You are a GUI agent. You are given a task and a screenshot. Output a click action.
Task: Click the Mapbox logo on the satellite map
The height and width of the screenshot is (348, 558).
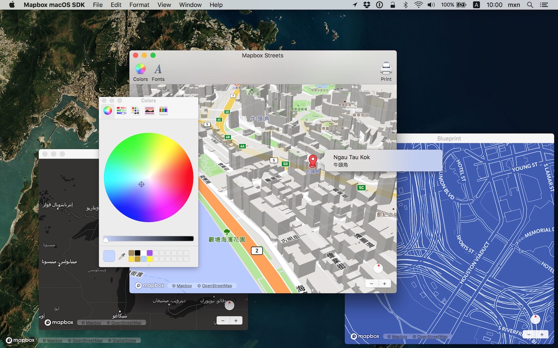click(x=20, y=340)
